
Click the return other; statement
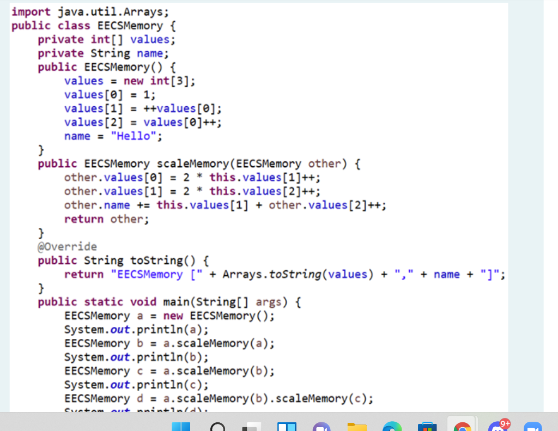click(107, 218)
